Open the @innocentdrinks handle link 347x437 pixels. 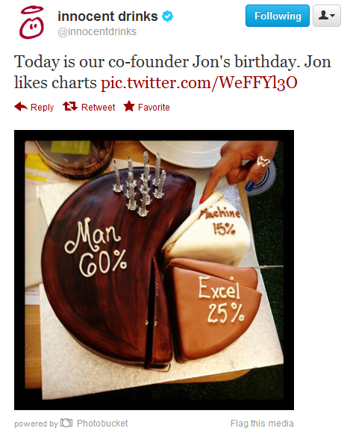pos(97,32)
